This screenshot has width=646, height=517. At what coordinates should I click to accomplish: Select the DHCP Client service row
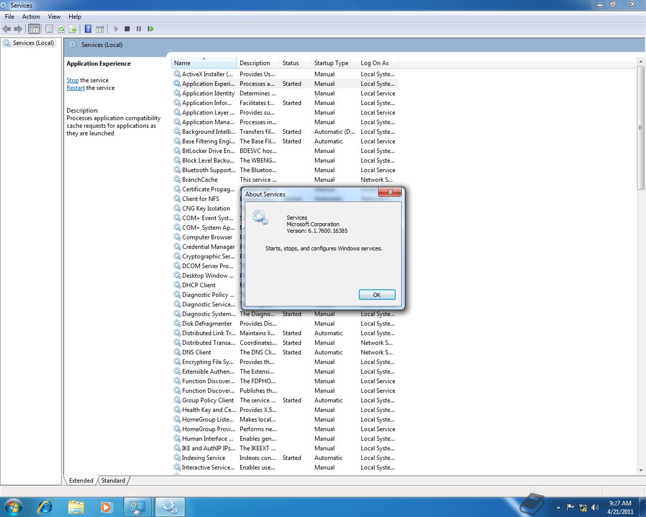click(x=207, y=285)
